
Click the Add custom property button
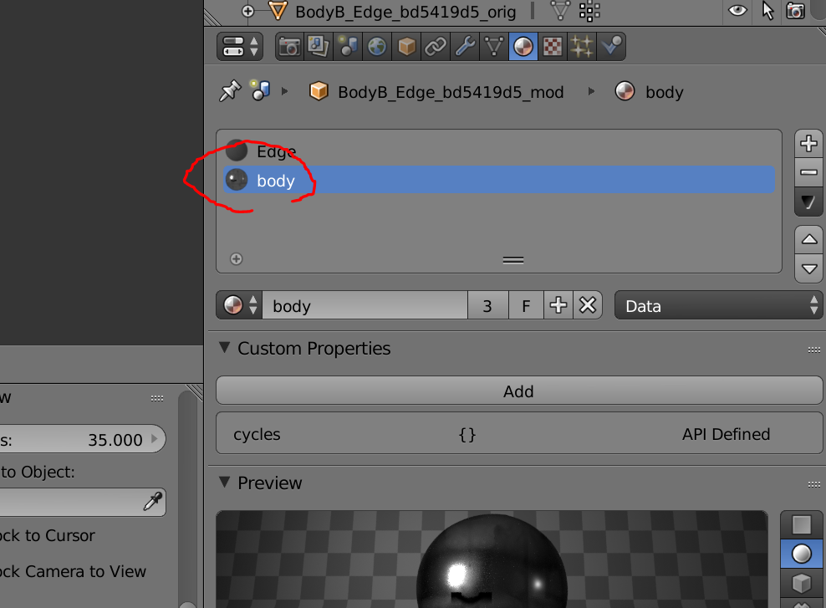point(519,391)
